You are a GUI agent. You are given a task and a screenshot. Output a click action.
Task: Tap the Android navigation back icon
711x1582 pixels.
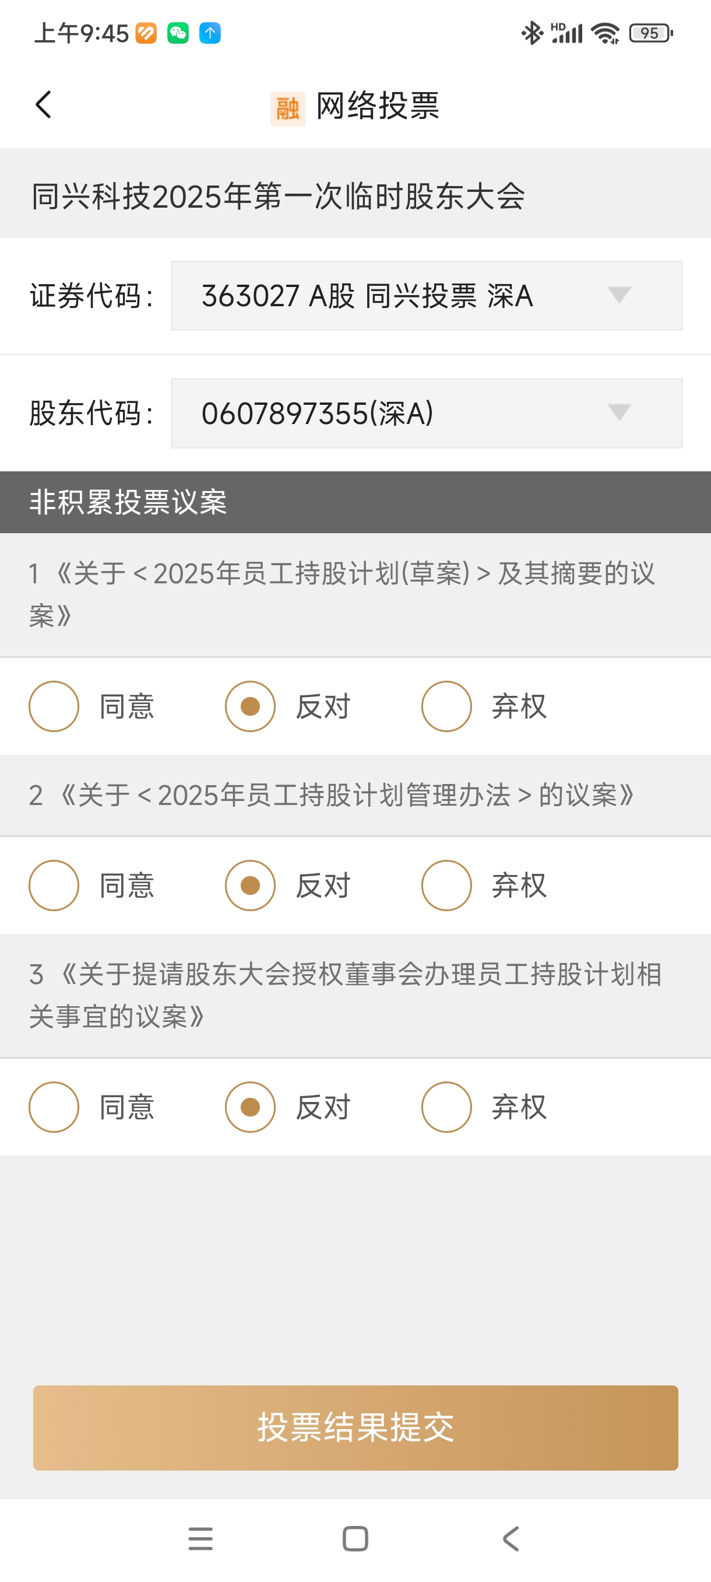(x=511, y=1538)
